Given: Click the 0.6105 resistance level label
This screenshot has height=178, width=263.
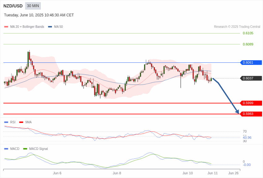Looking at the screenshot, I should pos(248,33).
